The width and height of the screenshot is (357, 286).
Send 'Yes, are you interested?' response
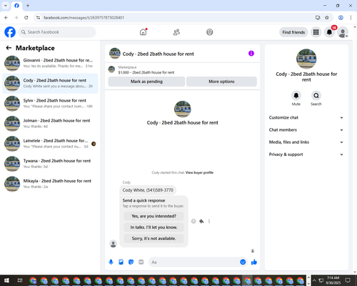pyautogui.click(x=154, y=216)
